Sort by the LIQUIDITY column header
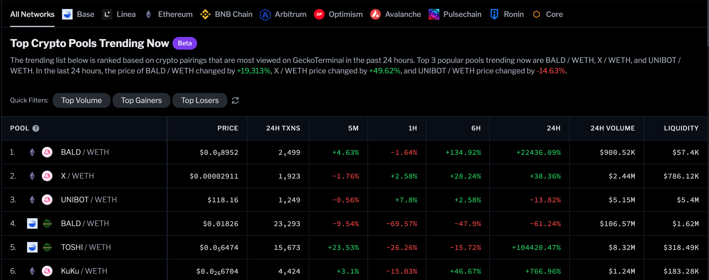709x280 pixels. pyautogui.click(x=681, y=128)
